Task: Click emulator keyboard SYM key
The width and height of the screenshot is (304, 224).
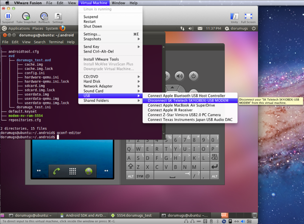Action: tap(140, 176)
